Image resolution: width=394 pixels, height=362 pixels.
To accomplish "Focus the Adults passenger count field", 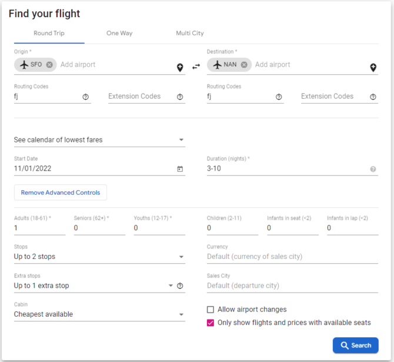I will [x=40, y=228].
